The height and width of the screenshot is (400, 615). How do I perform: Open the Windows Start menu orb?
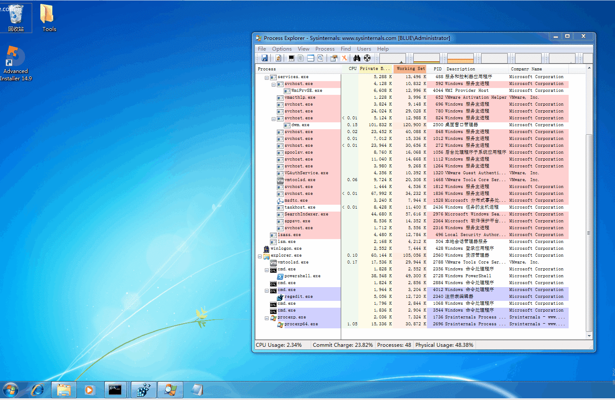point(11,390)
